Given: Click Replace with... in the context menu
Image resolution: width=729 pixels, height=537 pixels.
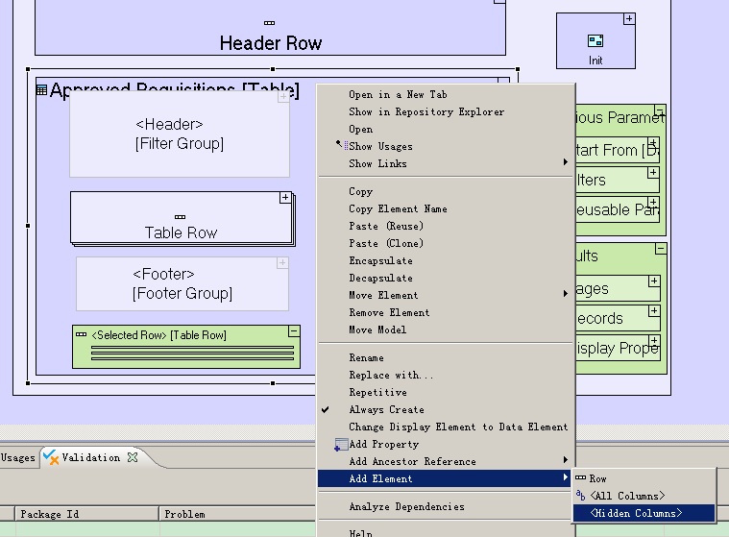Looking at the screenshot, I should 391,375.
